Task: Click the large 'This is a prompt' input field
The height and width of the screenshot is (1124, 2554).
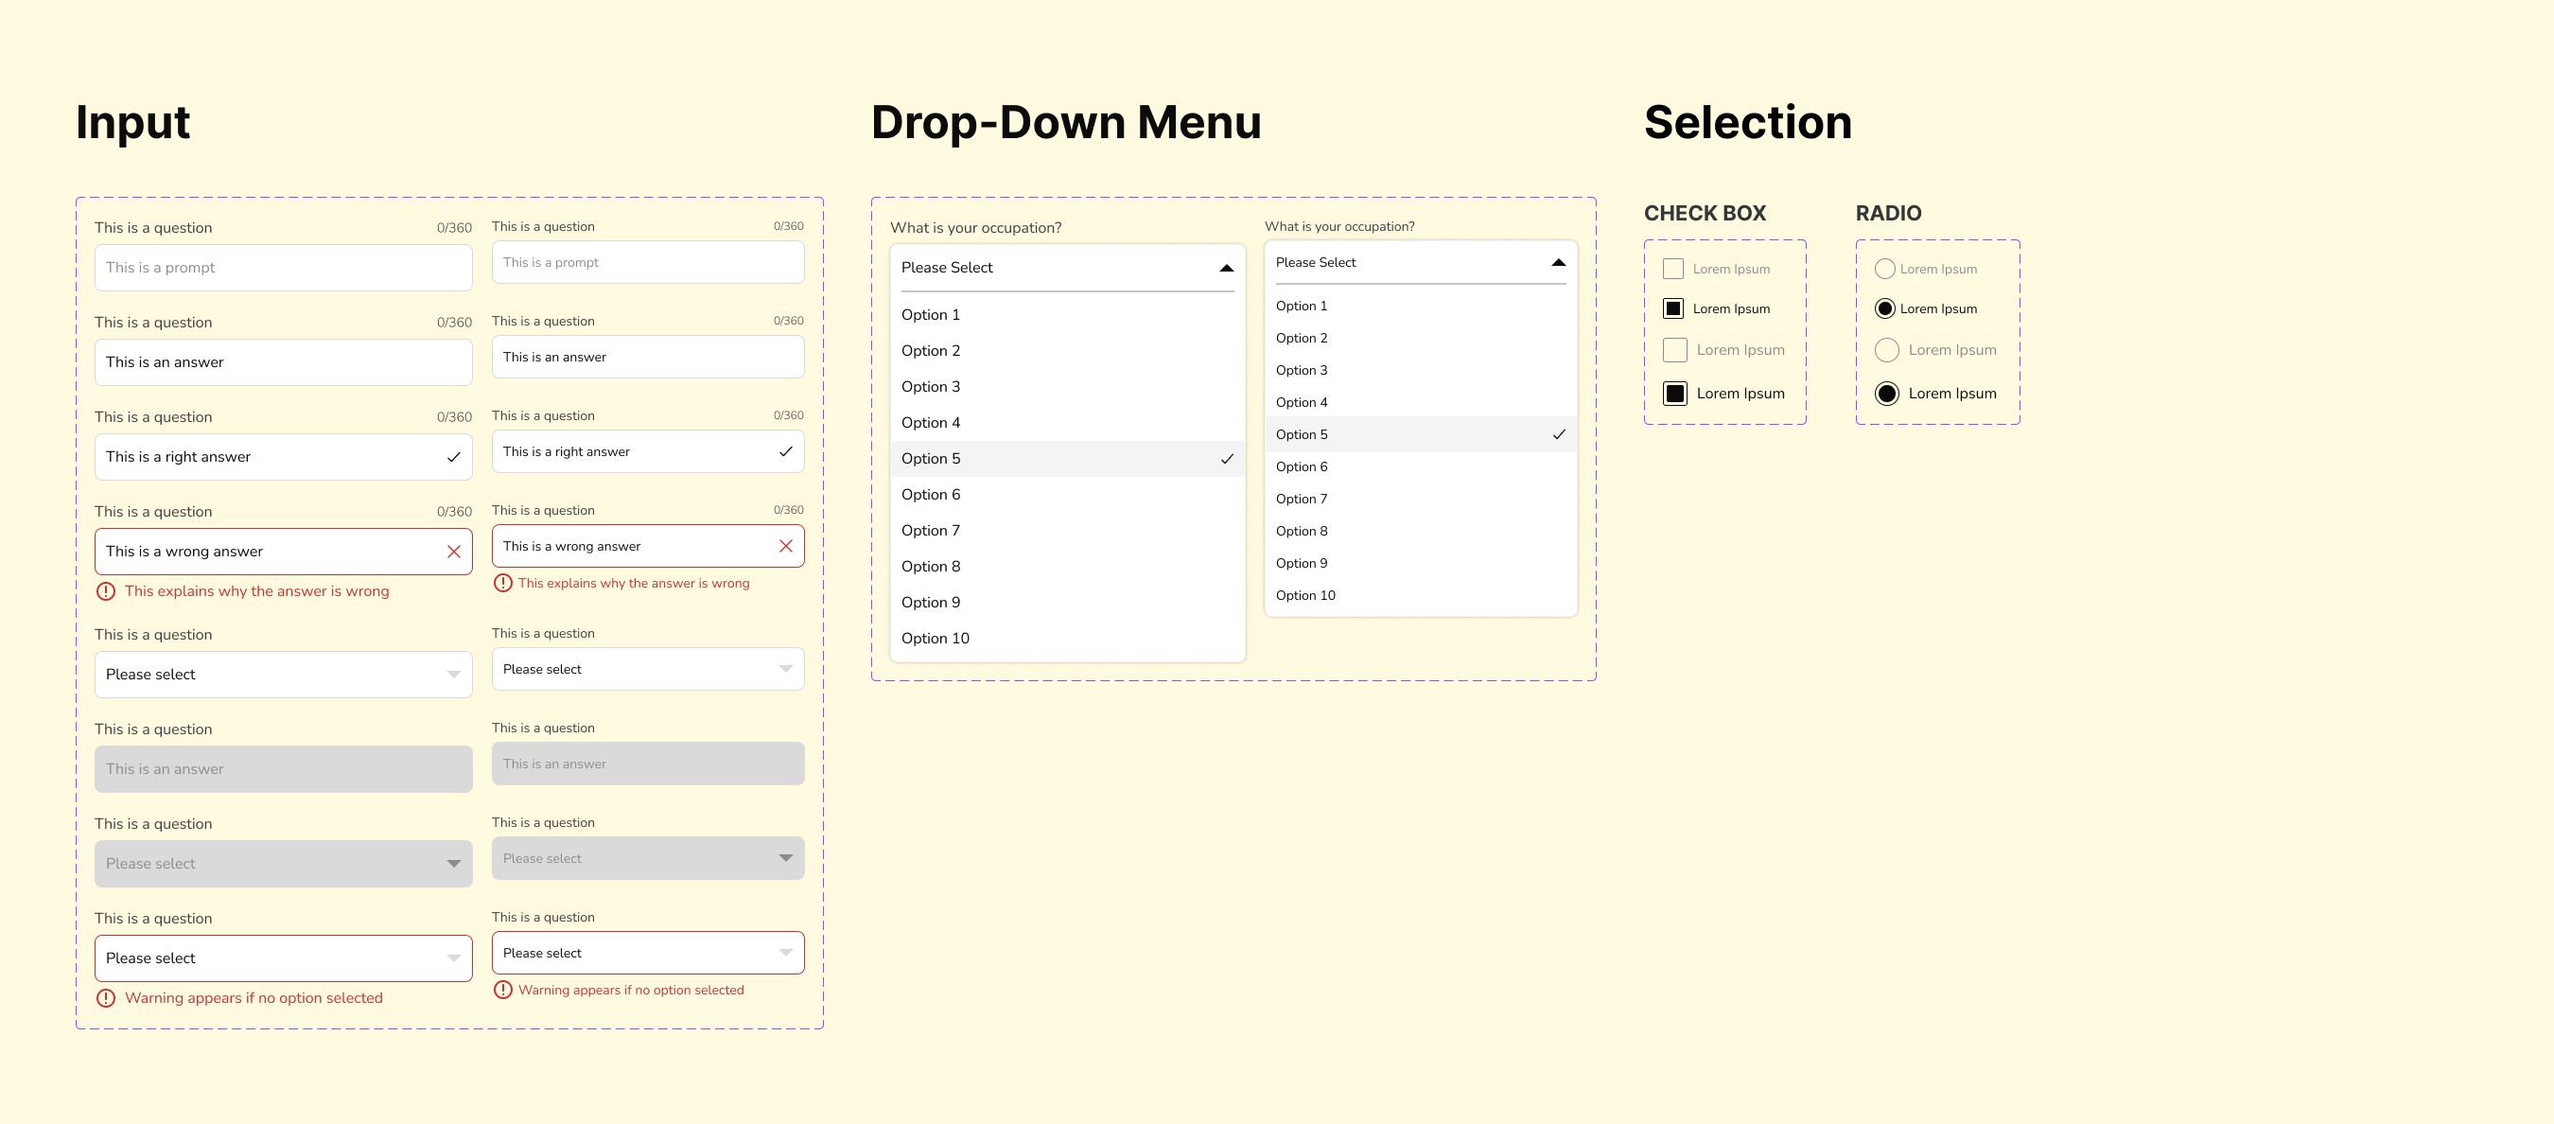Action: tap(283, 268)
